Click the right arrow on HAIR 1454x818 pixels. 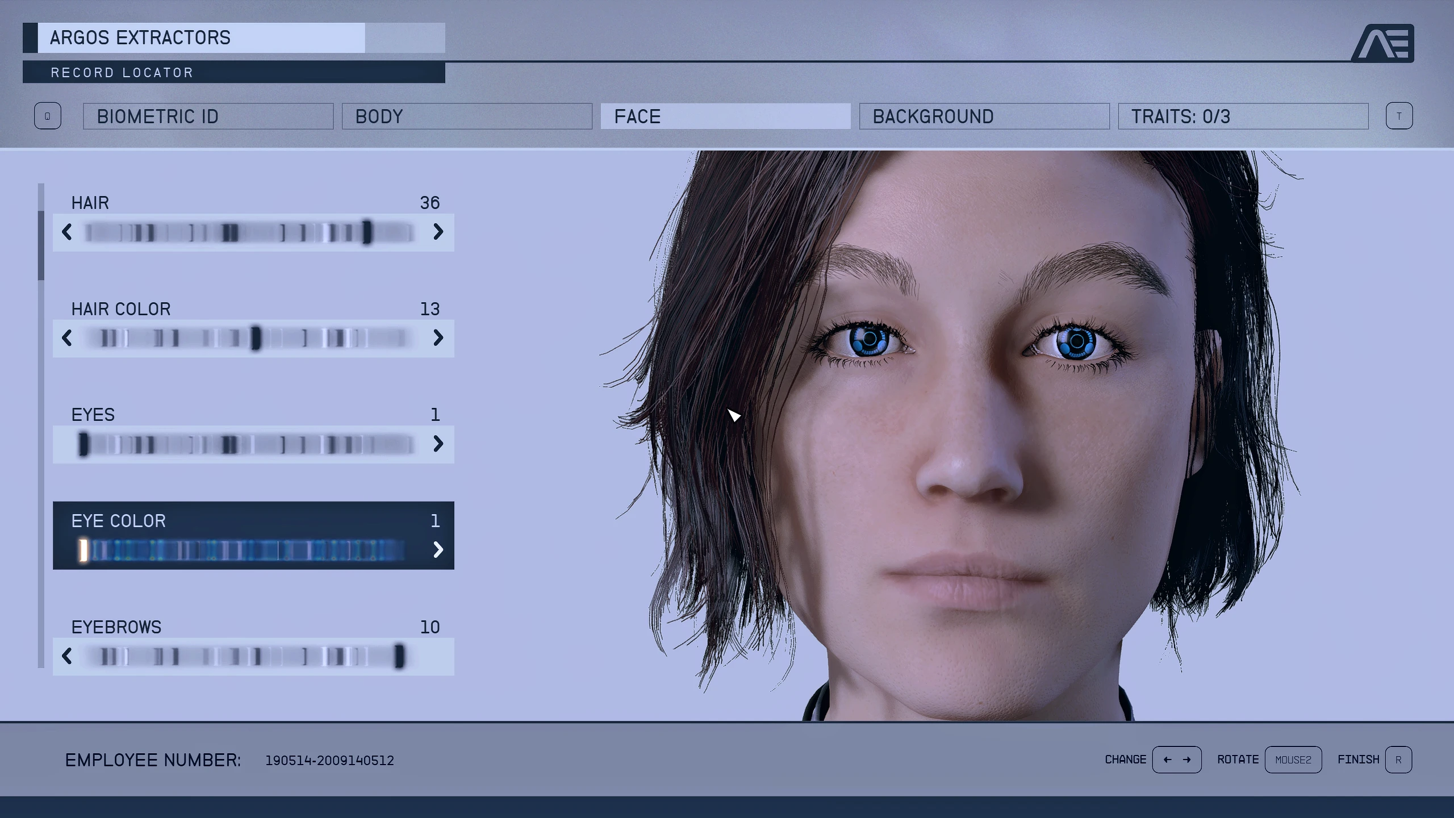click(x=437, y=232)
